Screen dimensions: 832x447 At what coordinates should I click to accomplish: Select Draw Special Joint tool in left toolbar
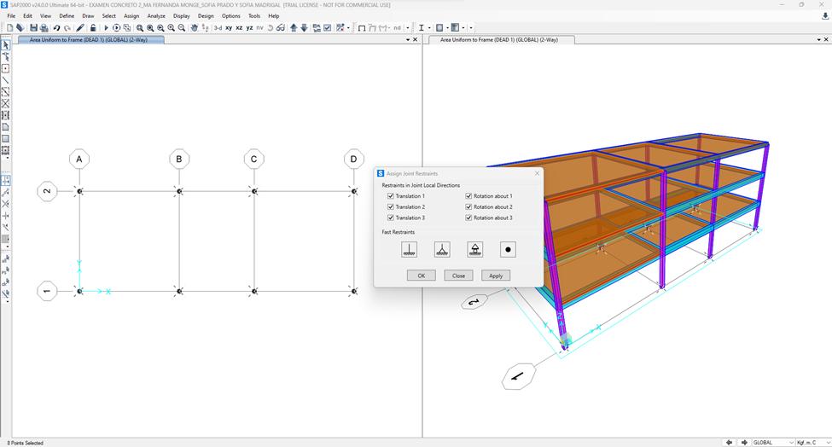pyautogui.click(x=5, y=69)
